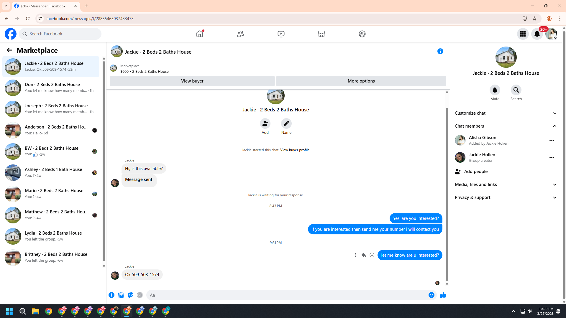Screen dimensions: 566x318
Task: Open Facebook home feed icon
Action: click(200, 34)
